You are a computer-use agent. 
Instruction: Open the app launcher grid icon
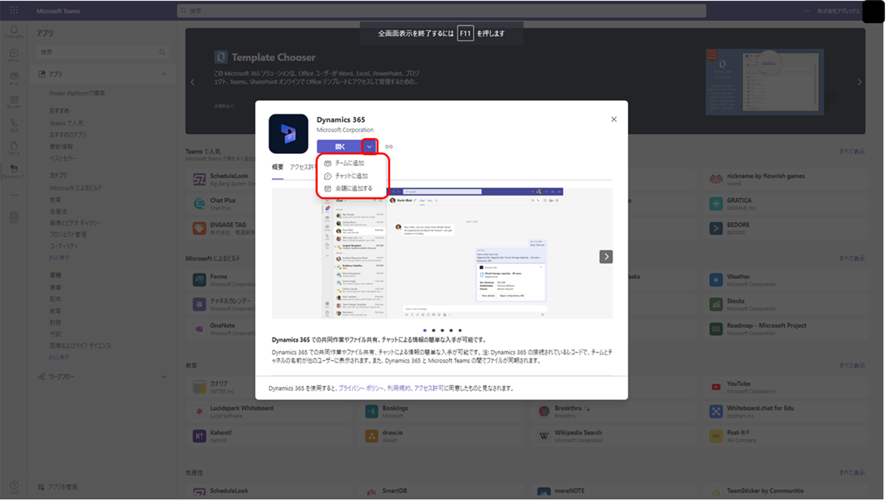(x=14, y=10)
